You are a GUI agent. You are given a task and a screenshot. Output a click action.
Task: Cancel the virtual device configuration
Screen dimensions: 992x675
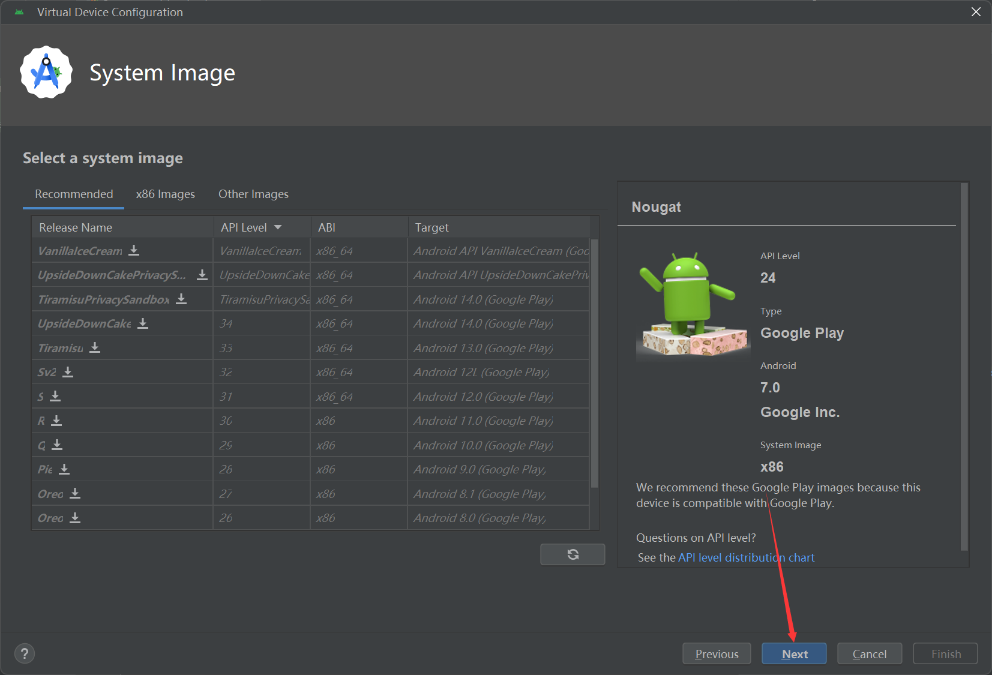pos(870,654)
